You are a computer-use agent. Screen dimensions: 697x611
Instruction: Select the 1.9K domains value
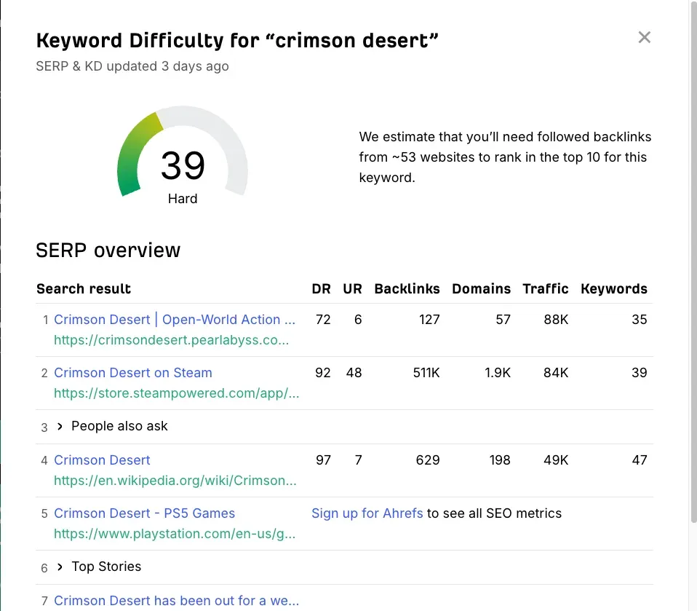[498, 372]
